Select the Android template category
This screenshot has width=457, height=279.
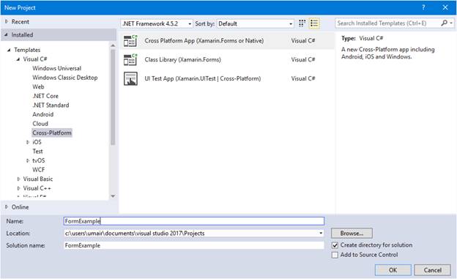pos(42,114)
